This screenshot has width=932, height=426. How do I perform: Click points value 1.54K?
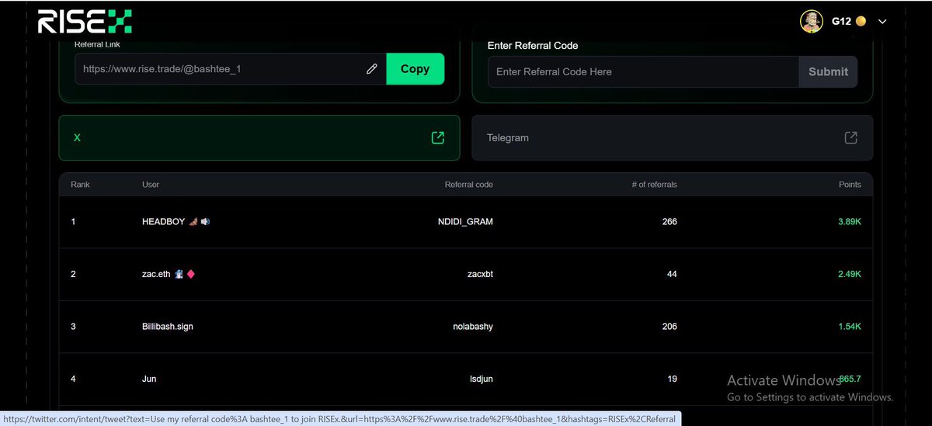pos(850,327)
